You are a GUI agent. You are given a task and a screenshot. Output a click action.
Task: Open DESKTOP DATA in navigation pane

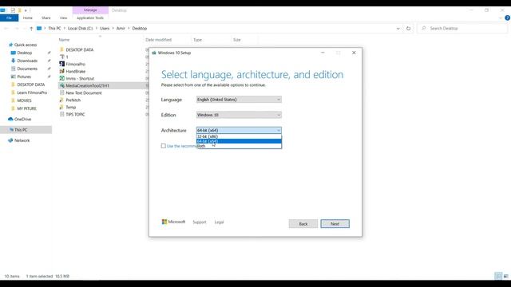(x=30, y=85)
